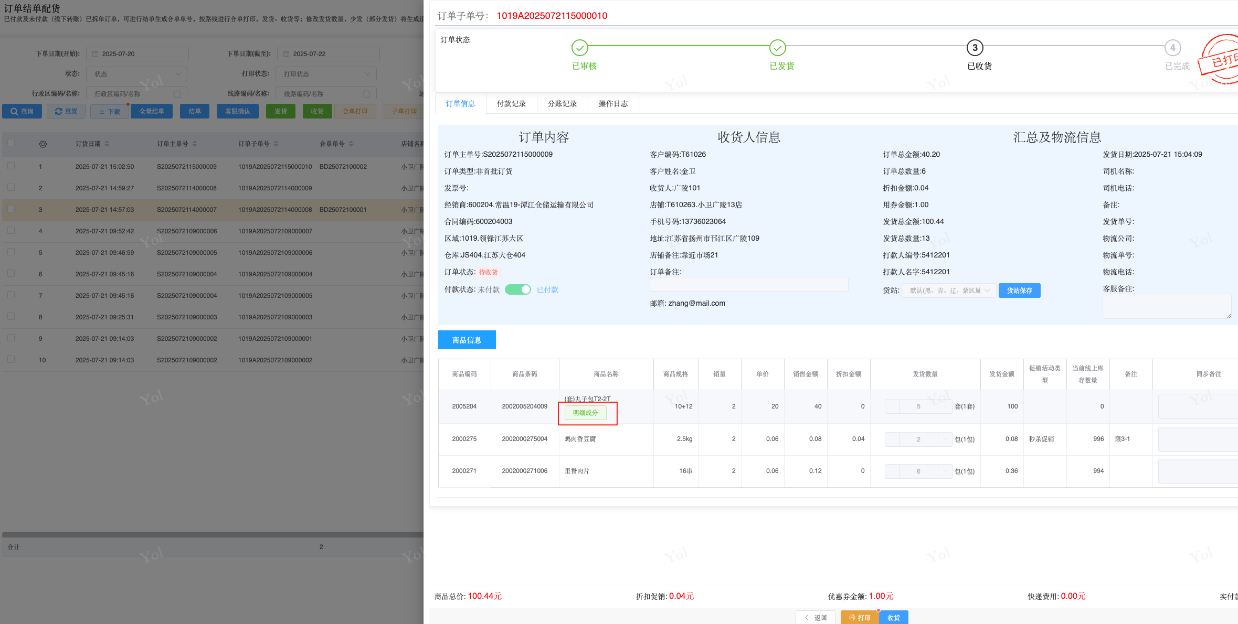Tick checkbox for order row 3
Screen dimensions: 1238x624
click(11, 209)
